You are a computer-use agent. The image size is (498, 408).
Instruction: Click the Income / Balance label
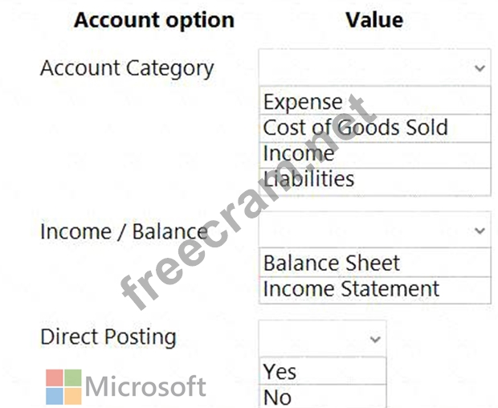124,232
